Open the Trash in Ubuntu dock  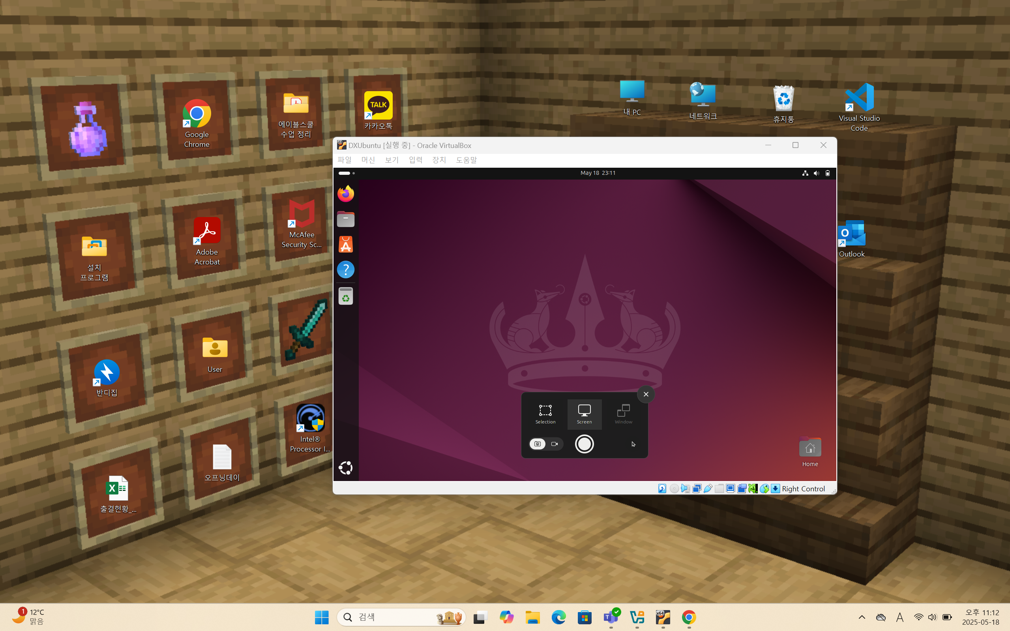coord(346,297)
